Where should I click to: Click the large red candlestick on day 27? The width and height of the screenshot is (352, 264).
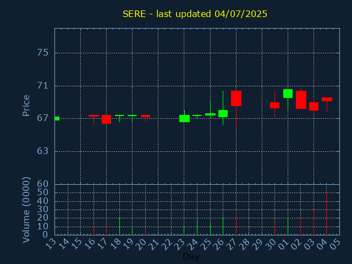point(236,98)
